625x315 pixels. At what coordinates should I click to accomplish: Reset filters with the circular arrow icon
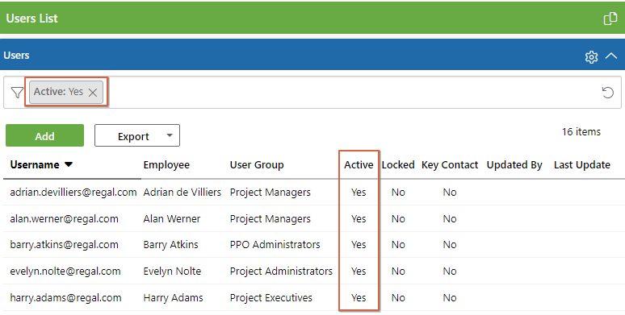607,93
